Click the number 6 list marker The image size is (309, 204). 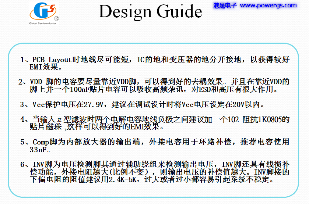23,164
